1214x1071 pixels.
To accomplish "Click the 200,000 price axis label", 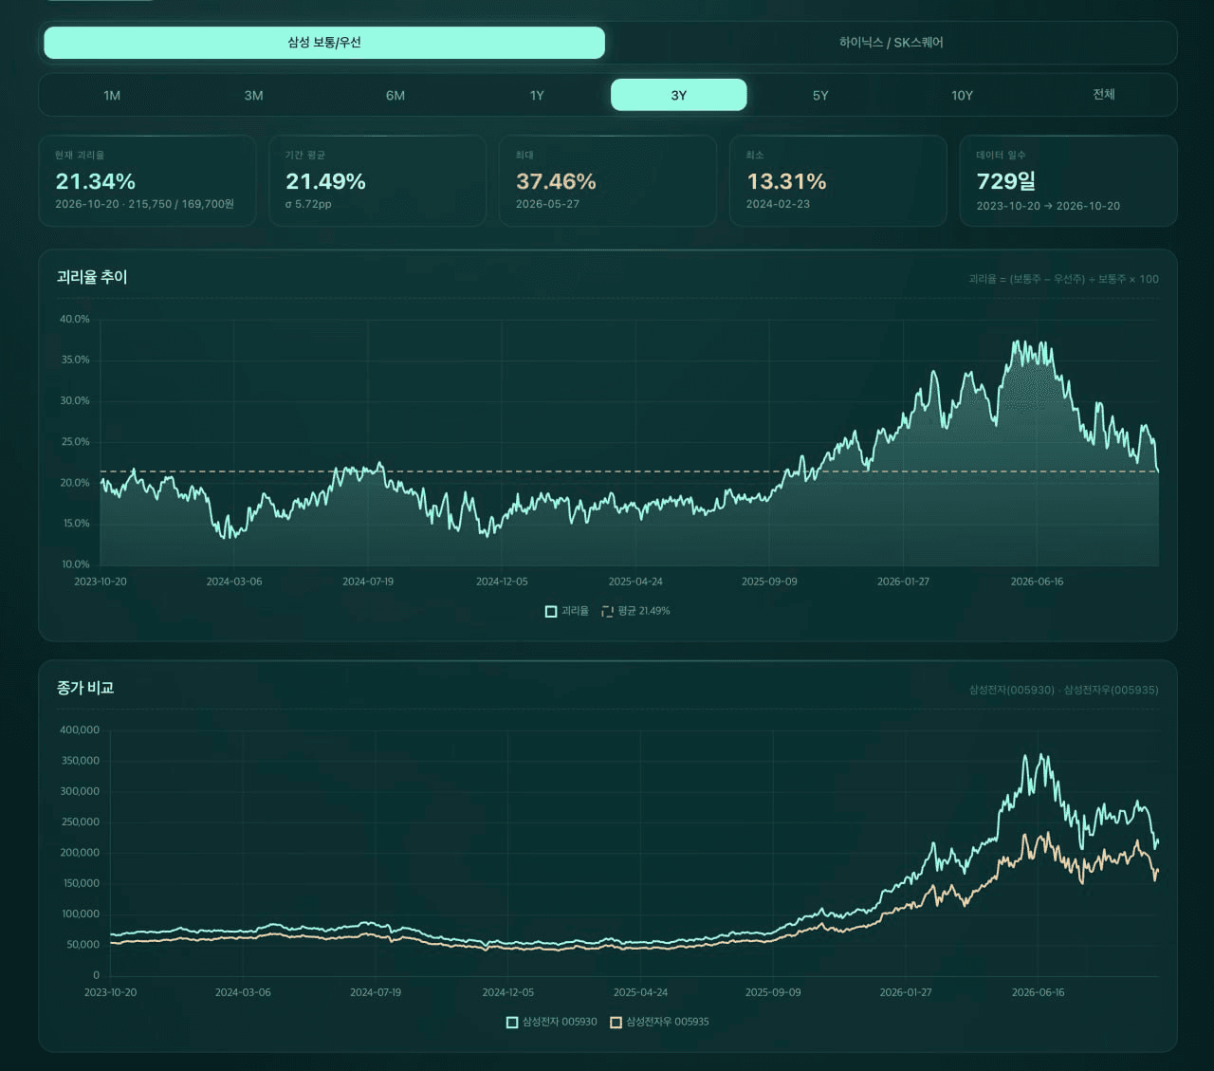I will coord(80,853).
